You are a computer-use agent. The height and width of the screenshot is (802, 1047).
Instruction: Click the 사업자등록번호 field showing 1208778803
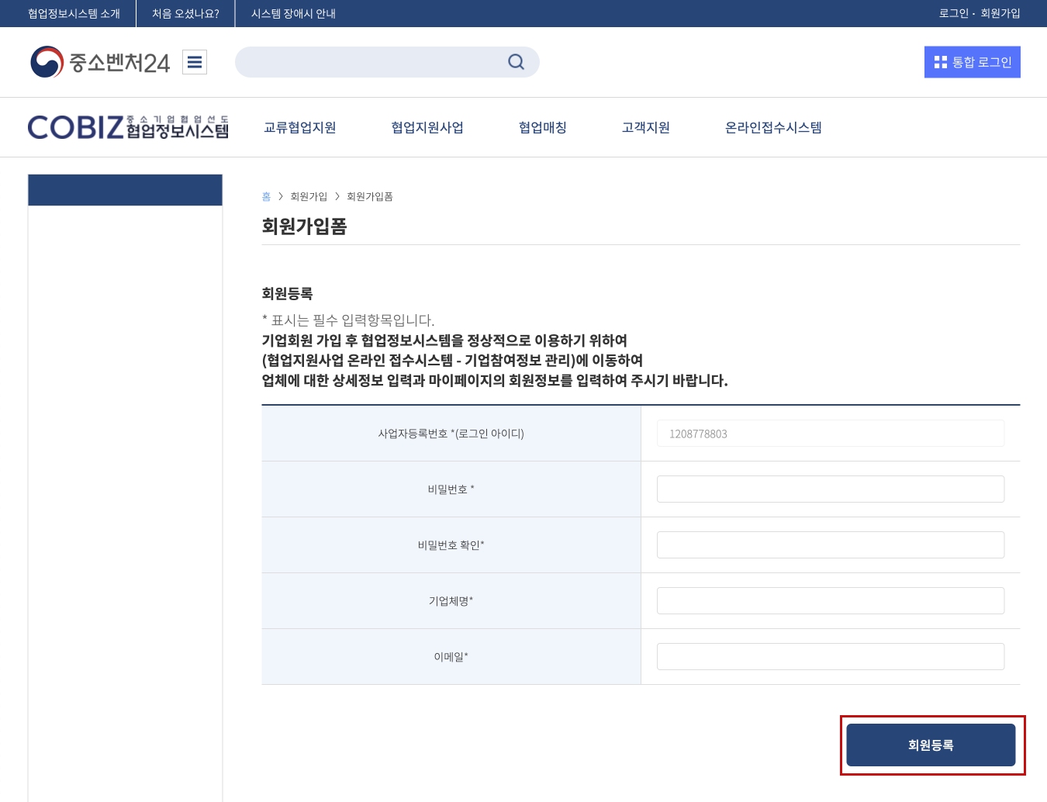coord(831,434)
